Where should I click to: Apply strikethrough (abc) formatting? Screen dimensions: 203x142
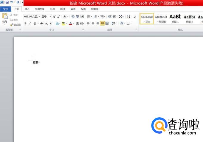coord(42,24)
